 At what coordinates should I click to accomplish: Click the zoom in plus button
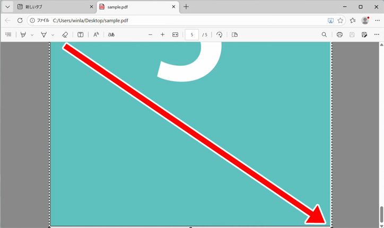coord(163,34)
